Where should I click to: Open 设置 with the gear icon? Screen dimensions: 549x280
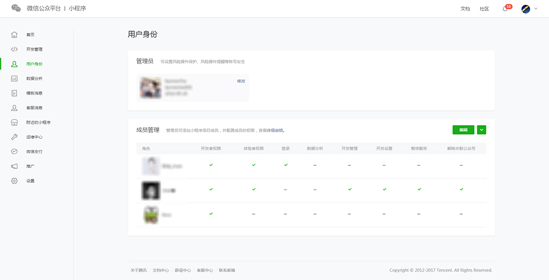14,181
